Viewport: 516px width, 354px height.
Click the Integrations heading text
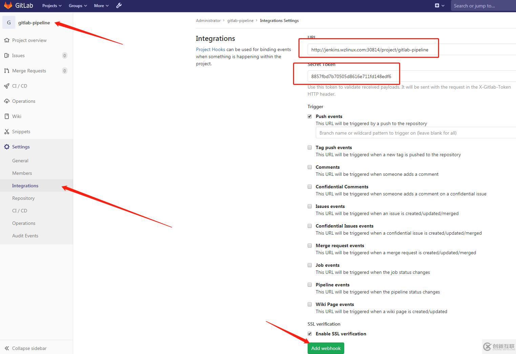click(x=215, y=39)
